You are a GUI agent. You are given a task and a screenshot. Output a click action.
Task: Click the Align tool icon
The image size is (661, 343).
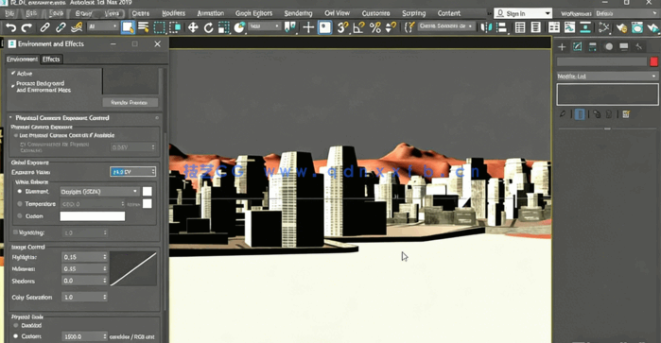tap(501, 27)
